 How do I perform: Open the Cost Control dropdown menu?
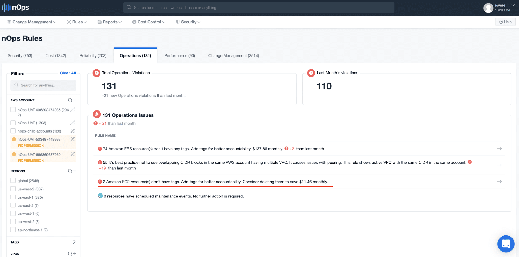149,22
